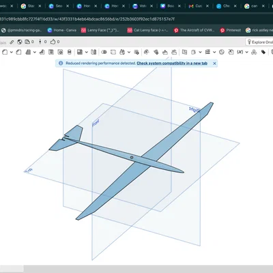Viewport: 273px width, 273px height.
Task: Click the Linear pattern tool icon
Action: (80, 52)
